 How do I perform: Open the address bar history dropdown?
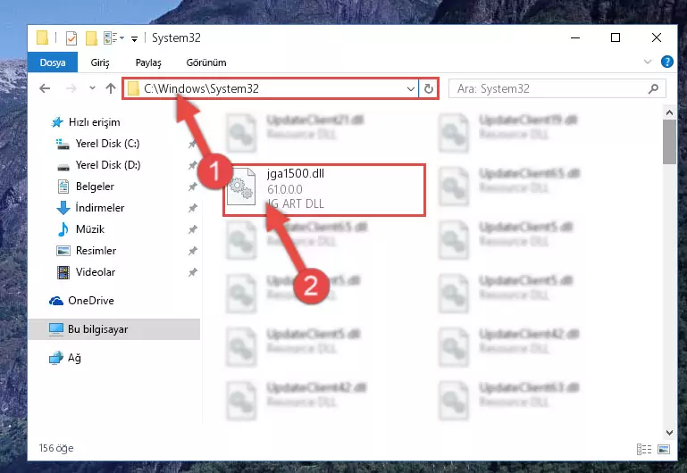[x=411, y=89]
